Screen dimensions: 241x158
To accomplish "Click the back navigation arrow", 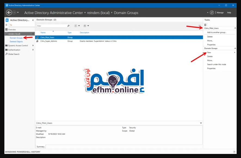I will point(9,13).
